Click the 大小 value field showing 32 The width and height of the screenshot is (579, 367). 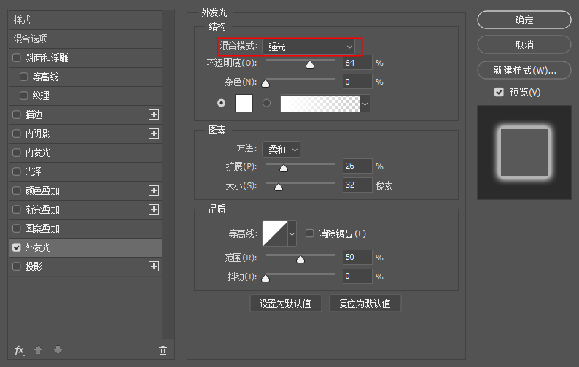[357, 185]
